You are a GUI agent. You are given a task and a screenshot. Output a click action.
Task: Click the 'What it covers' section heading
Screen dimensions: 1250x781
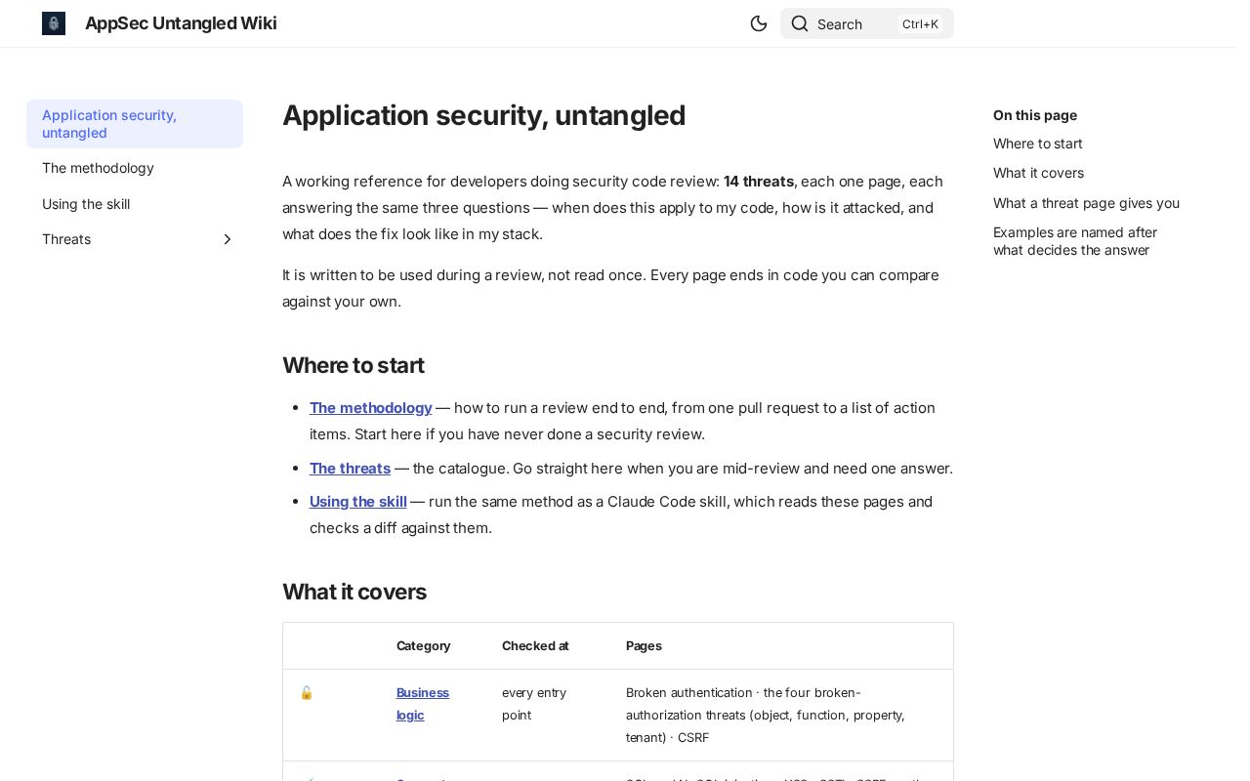click(354, 592)
